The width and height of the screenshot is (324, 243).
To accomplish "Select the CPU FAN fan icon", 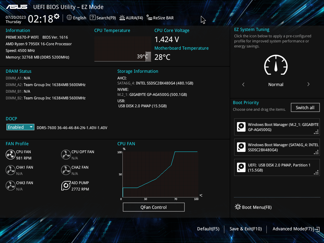I will click(x=10, y=154).
